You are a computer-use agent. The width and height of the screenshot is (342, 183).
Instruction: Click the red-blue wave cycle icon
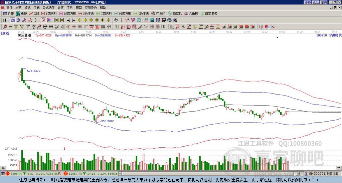(x=273, y=27)
